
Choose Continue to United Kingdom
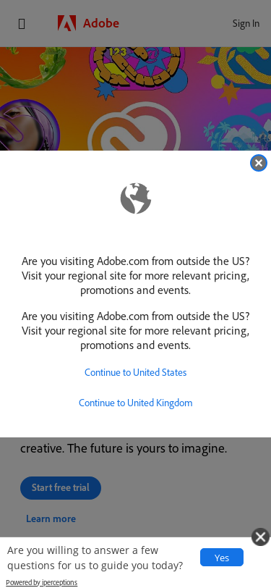pos(136,403)
